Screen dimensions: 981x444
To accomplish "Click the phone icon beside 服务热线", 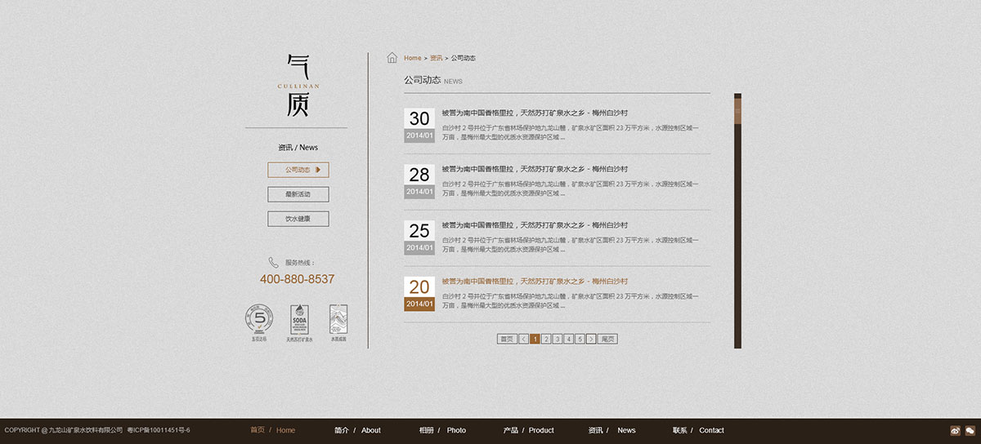I will click(273, 263).
